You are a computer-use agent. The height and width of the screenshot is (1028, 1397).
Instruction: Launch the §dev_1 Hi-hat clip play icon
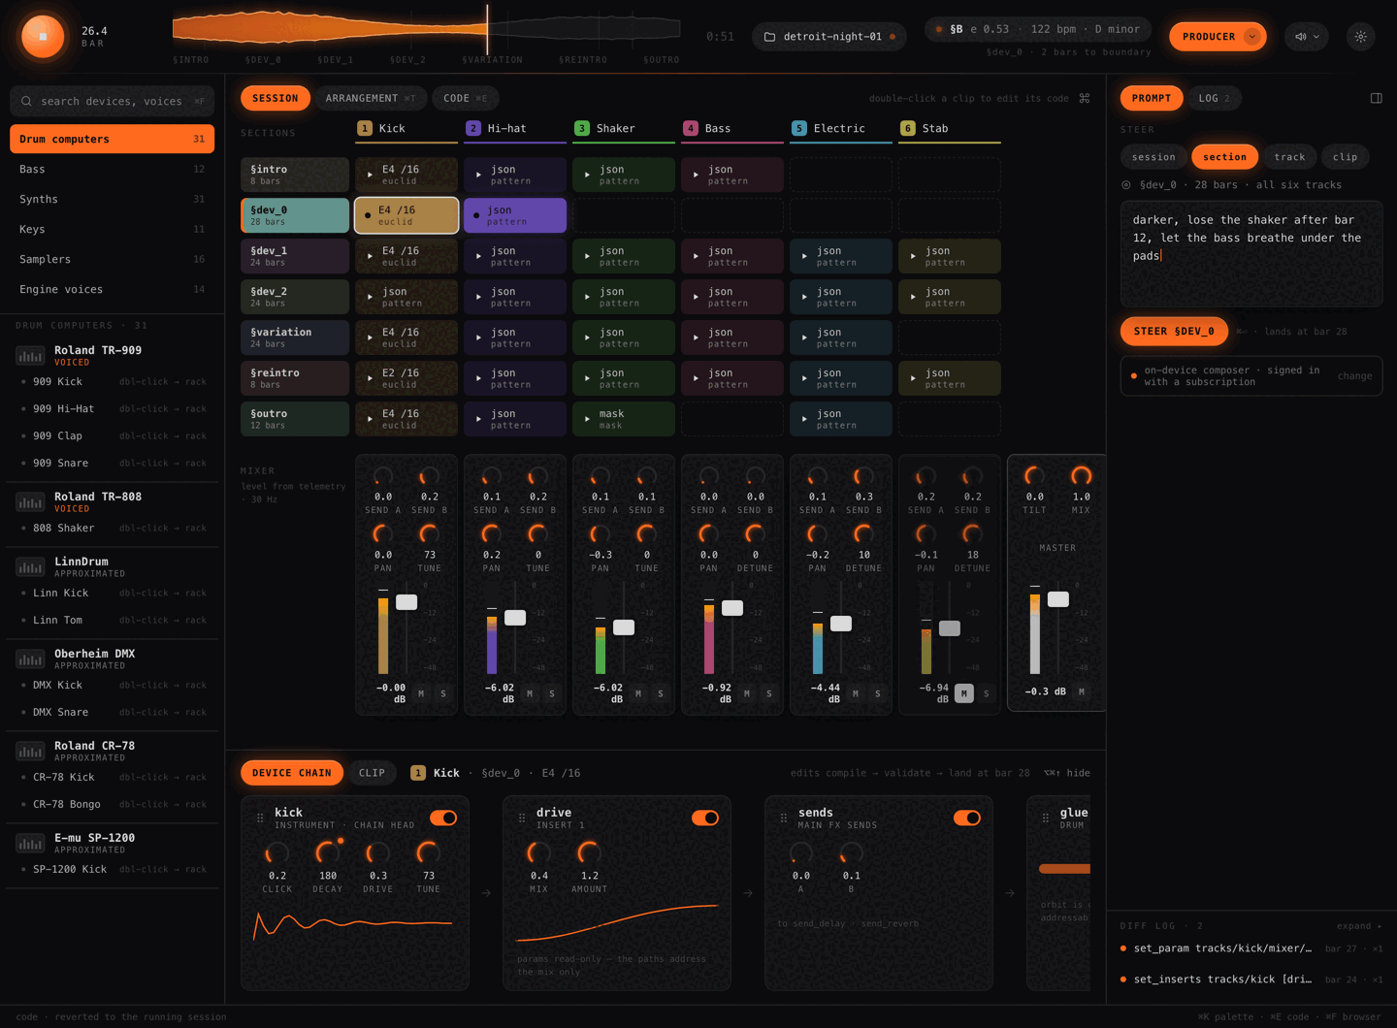(478, 256)
